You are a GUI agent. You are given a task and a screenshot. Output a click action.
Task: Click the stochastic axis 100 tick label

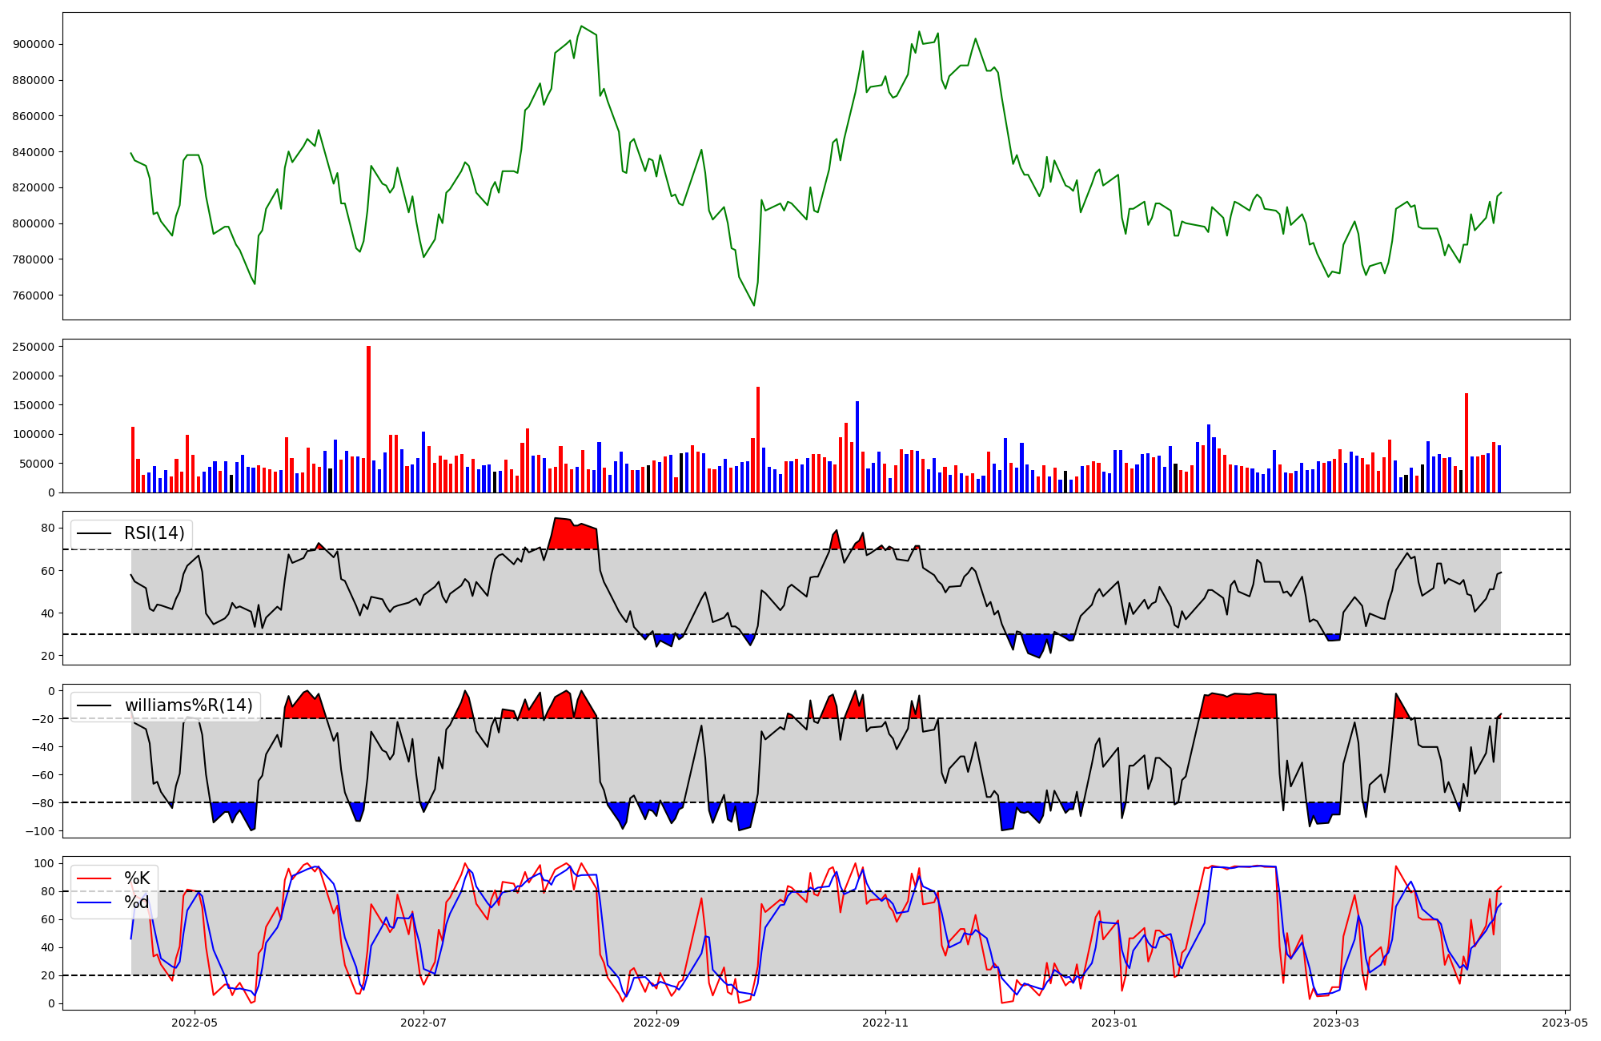point(45,863)
